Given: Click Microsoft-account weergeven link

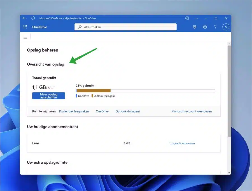Looking at the screenshot, I should tap(192, 111).
